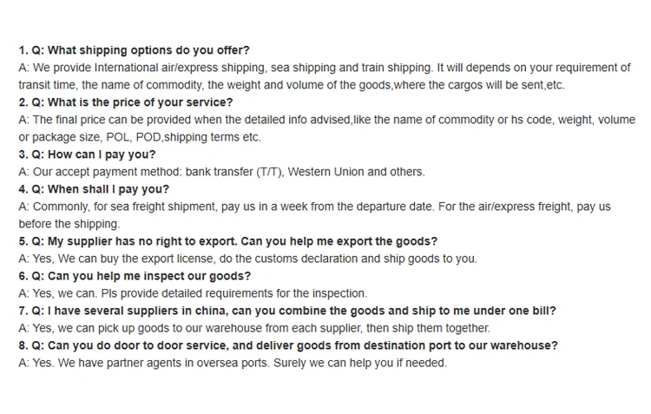Click the answer about buying the export license

pyautogui.click(x=247, y=259)
